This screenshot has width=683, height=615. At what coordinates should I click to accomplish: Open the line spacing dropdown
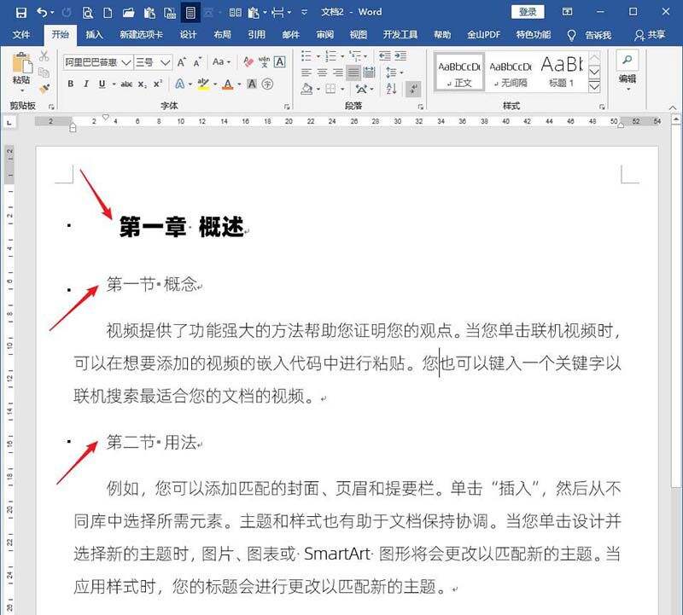coord(394,73)
